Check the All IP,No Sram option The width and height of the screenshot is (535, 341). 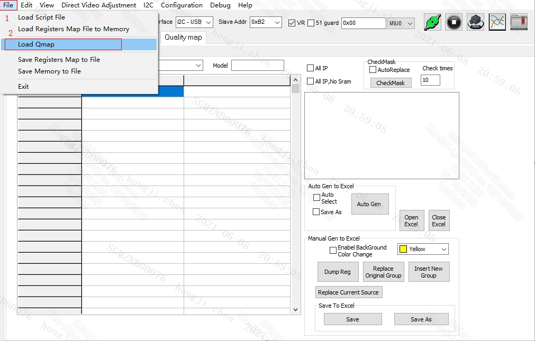pyautogui.click(x=310, y=81)
